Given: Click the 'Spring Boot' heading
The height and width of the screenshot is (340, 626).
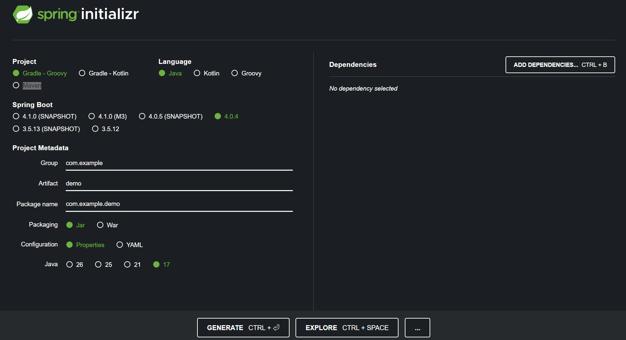Looking at the screenshot, I should (x=32, y=105).
